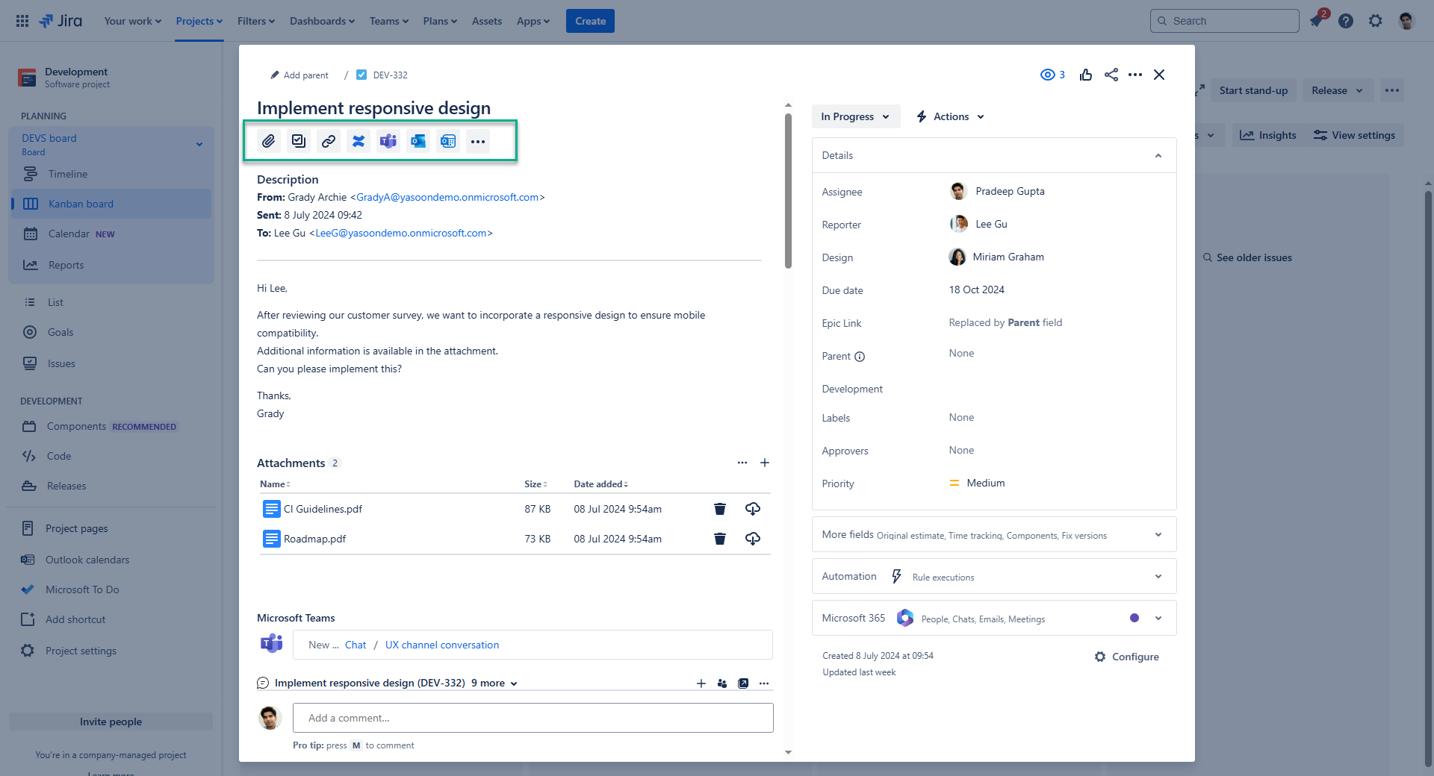Image resolution: width=1434 pixels, height=776 pixels.
Task: Open the UX channel conversation link
Action: point(442,645)
